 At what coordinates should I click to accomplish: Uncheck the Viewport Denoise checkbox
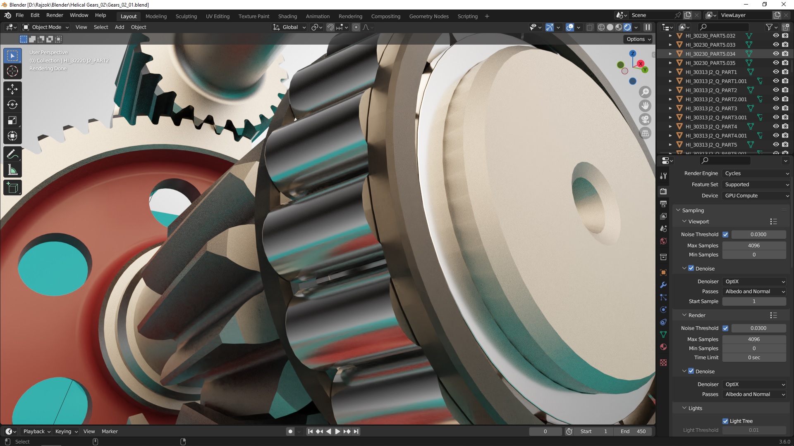[691, 268]
